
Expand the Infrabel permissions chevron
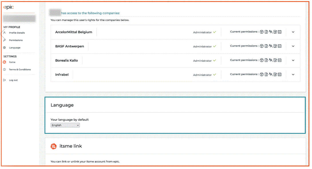(293, 75)
